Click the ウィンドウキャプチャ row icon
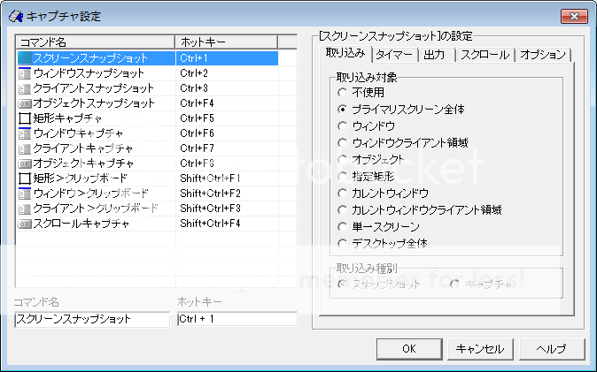Screen dimensions: 597x372 pyautogui.click(x=25, y=133)
